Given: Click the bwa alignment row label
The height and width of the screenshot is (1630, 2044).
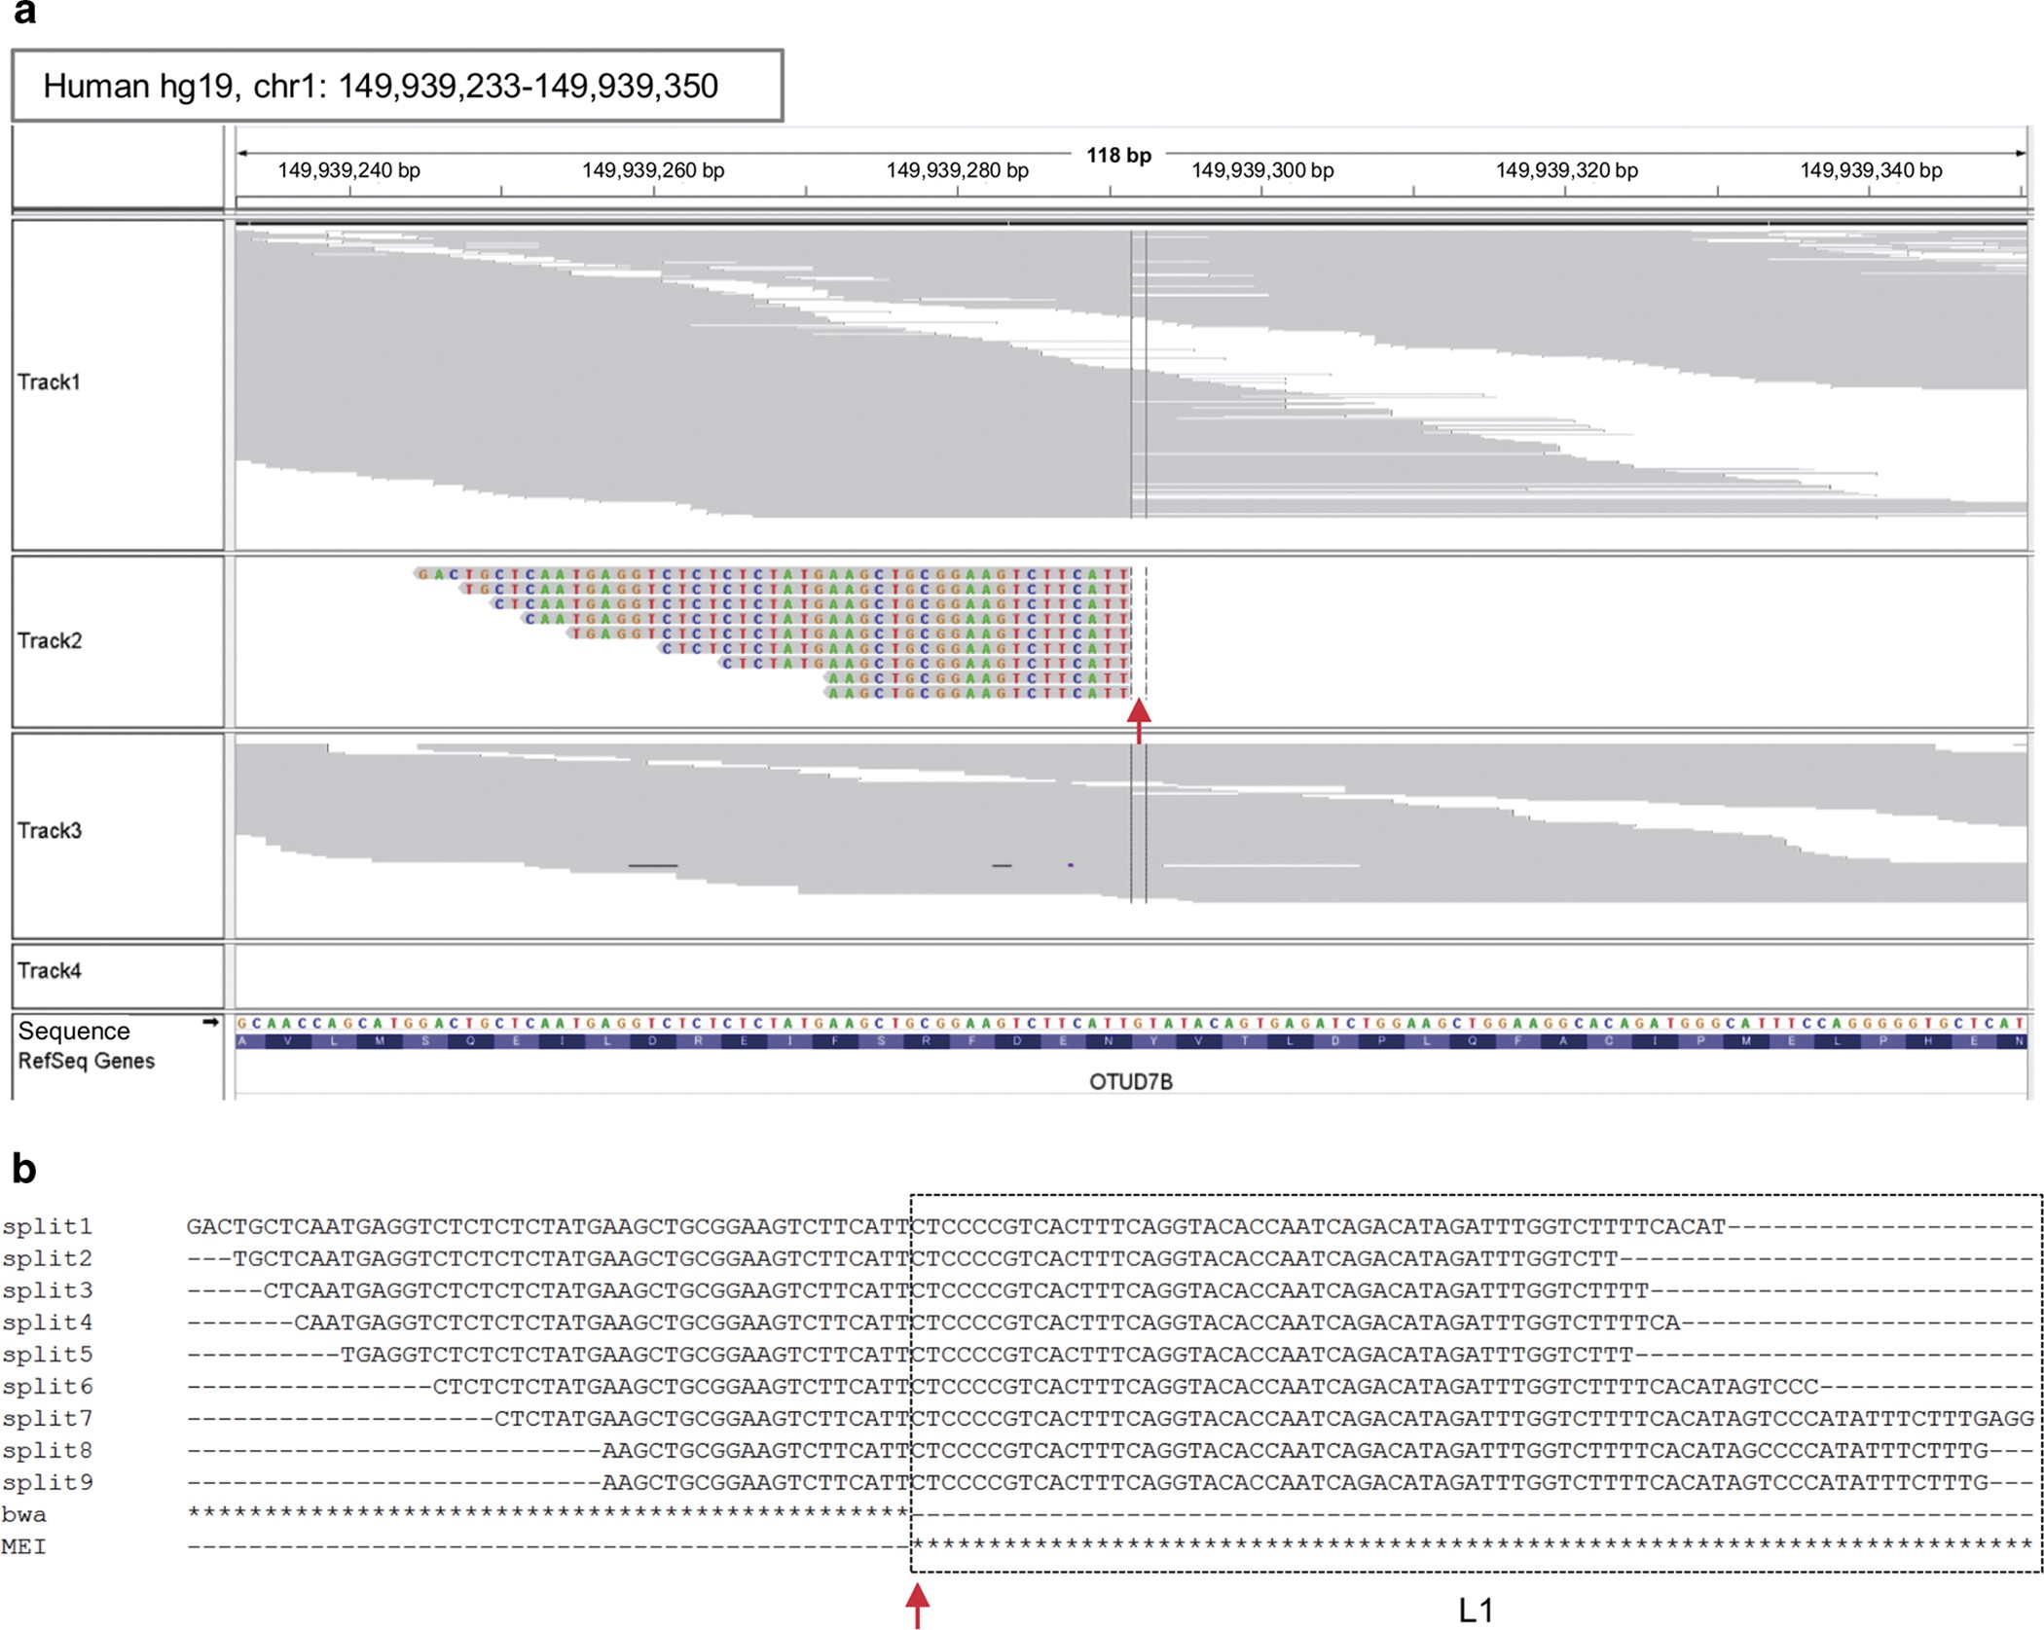Looking at the screenshot, I should tap(24, 1515).
